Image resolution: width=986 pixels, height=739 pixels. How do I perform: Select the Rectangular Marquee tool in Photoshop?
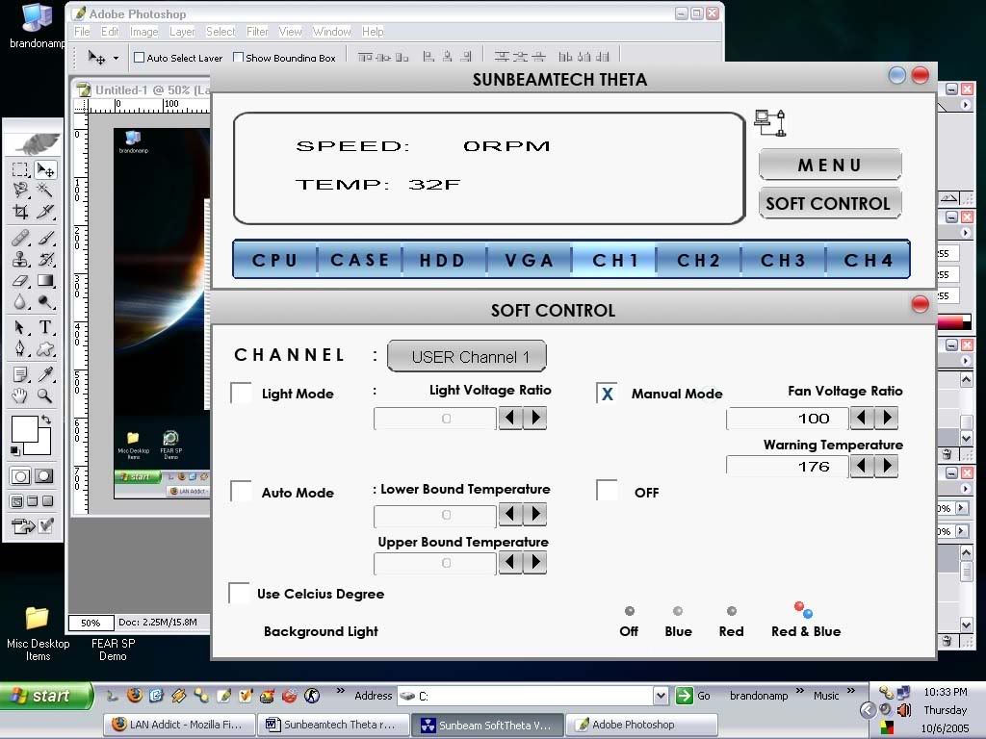[x=20, y=169]
